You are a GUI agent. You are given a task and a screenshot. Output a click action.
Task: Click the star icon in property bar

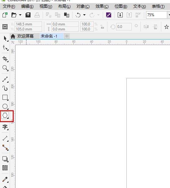(x=167, y=27)
